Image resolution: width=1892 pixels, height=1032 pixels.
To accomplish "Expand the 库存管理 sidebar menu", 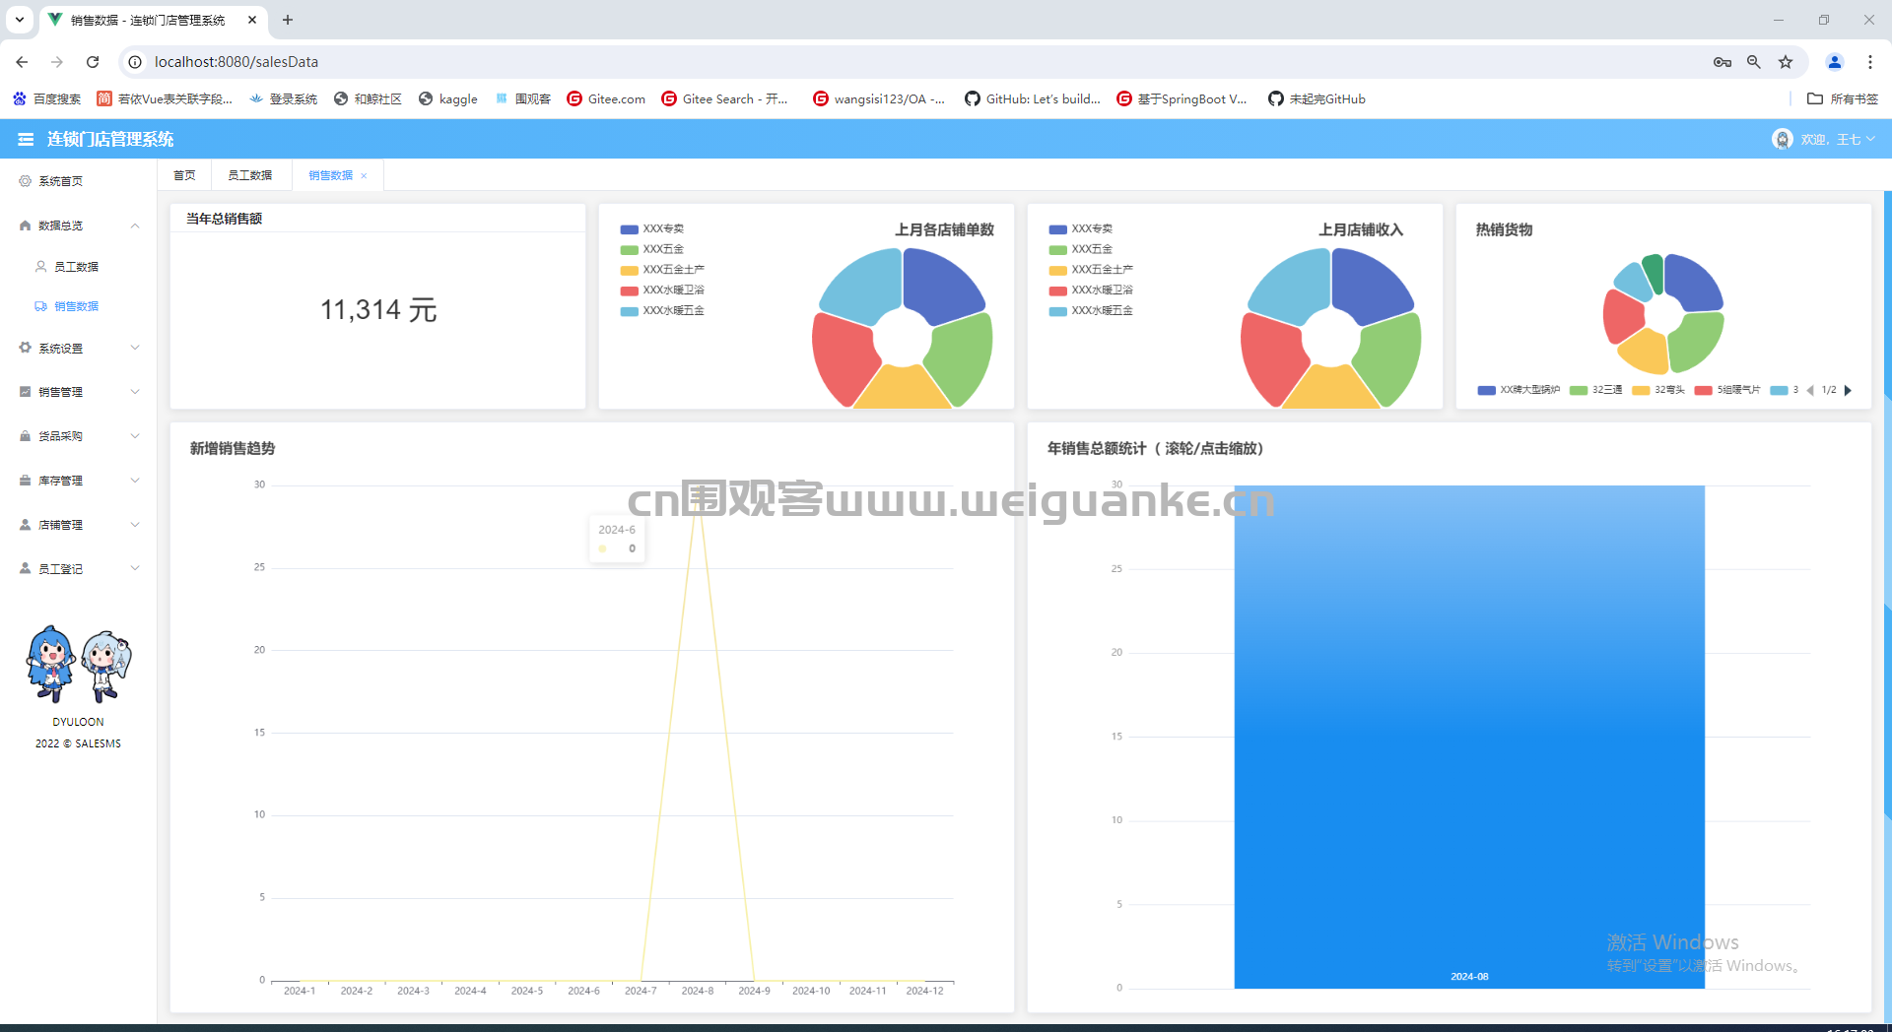I will [78, 481].
